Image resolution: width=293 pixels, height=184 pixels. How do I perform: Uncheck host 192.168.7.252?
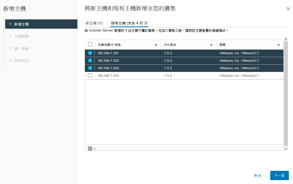(x=90, y=60)
